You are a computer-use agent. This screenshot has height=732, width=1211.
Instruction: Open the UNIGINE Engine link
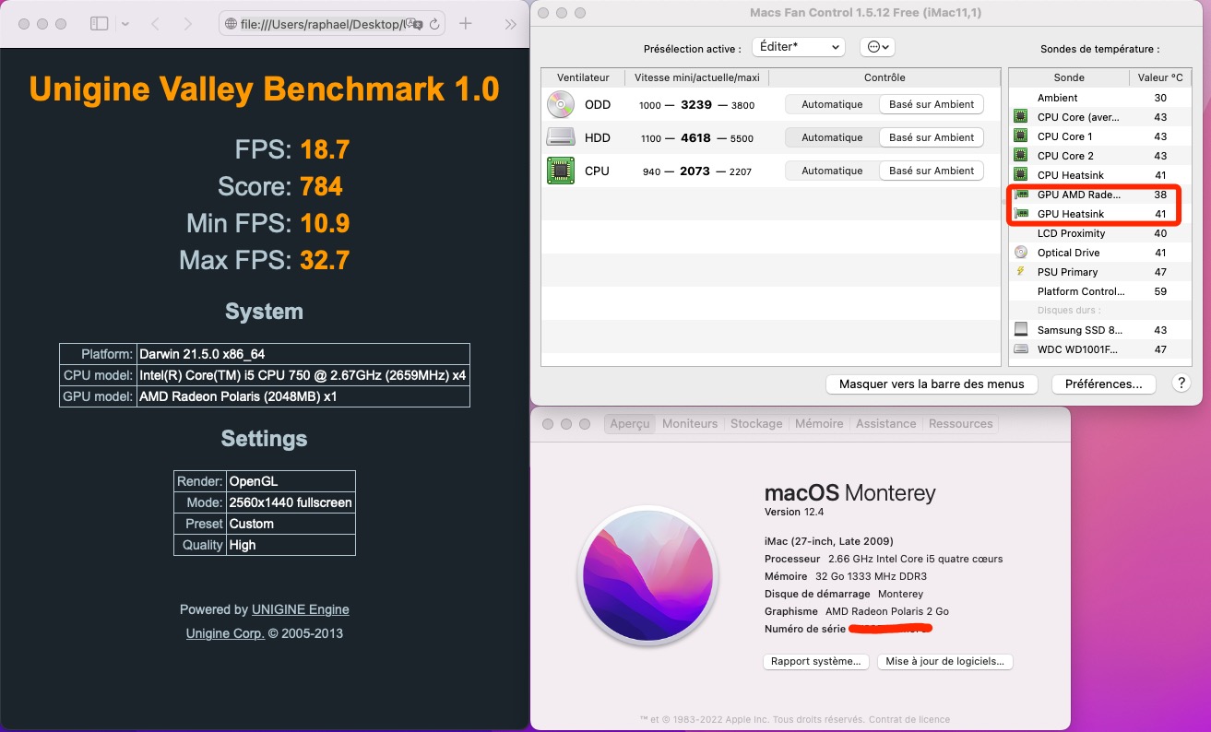[300, 609]
